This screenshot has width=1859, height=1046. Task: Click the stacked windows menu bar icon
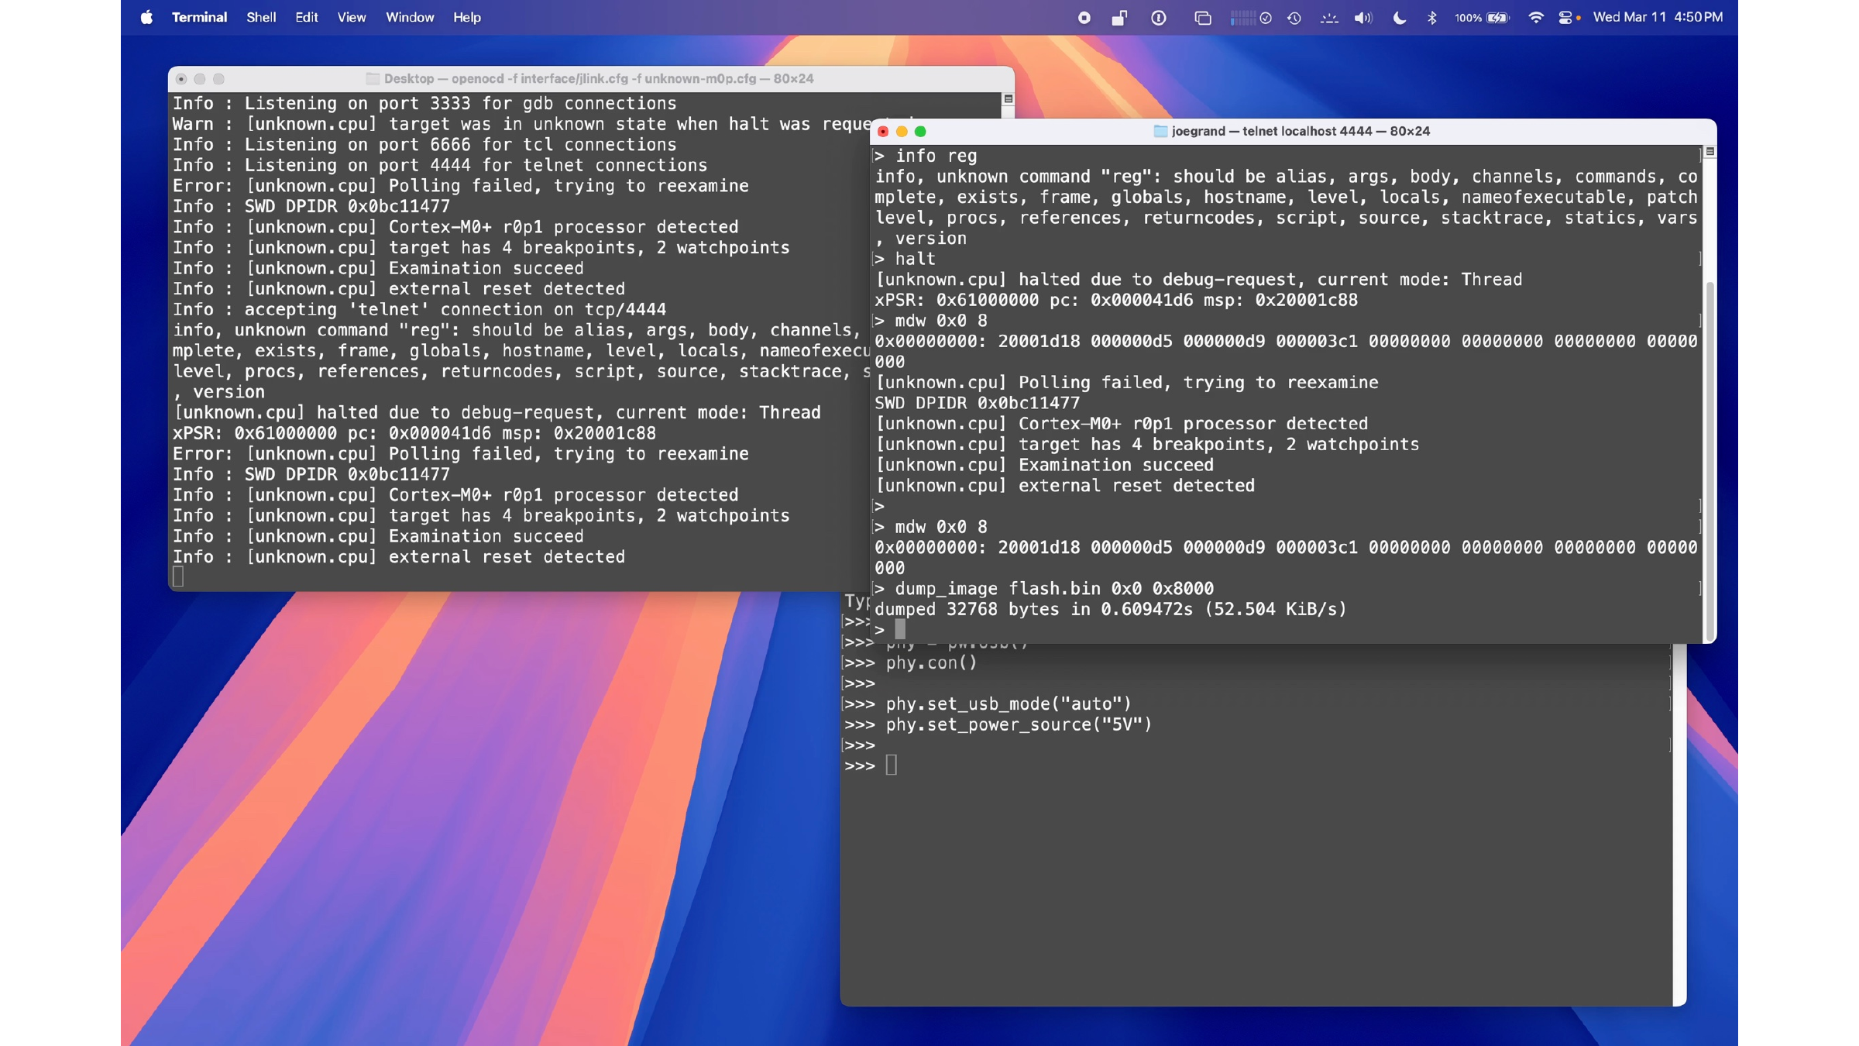click(x=1202, y=18)
